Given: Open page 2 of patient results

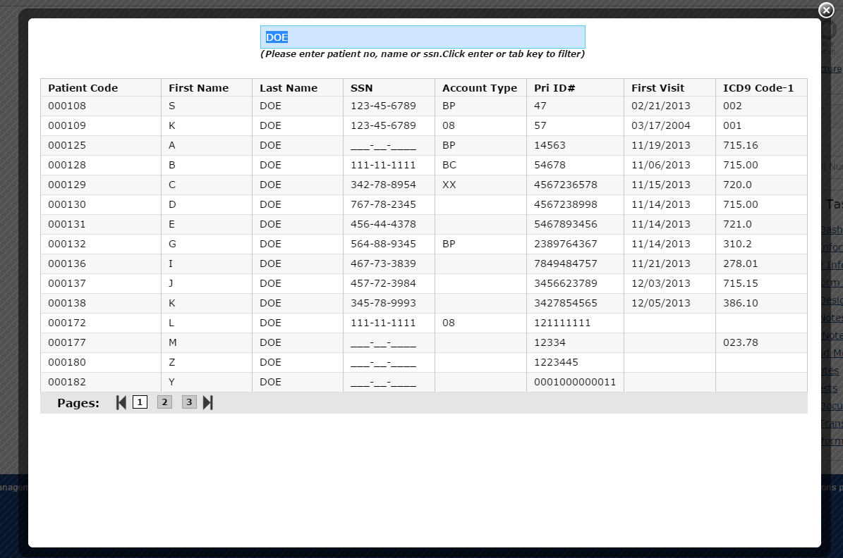Looking at the screenshot, I should (x=164, y=402).
